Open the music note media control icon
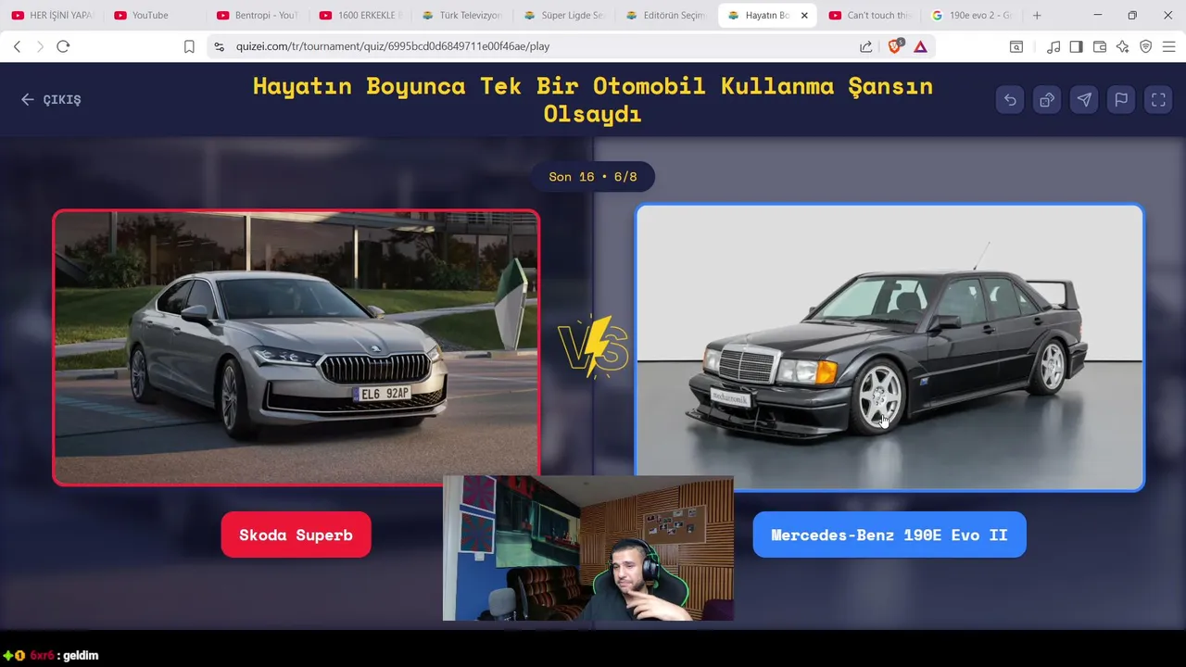Screen dimensions: 1186x667 tap(1054, 46)
